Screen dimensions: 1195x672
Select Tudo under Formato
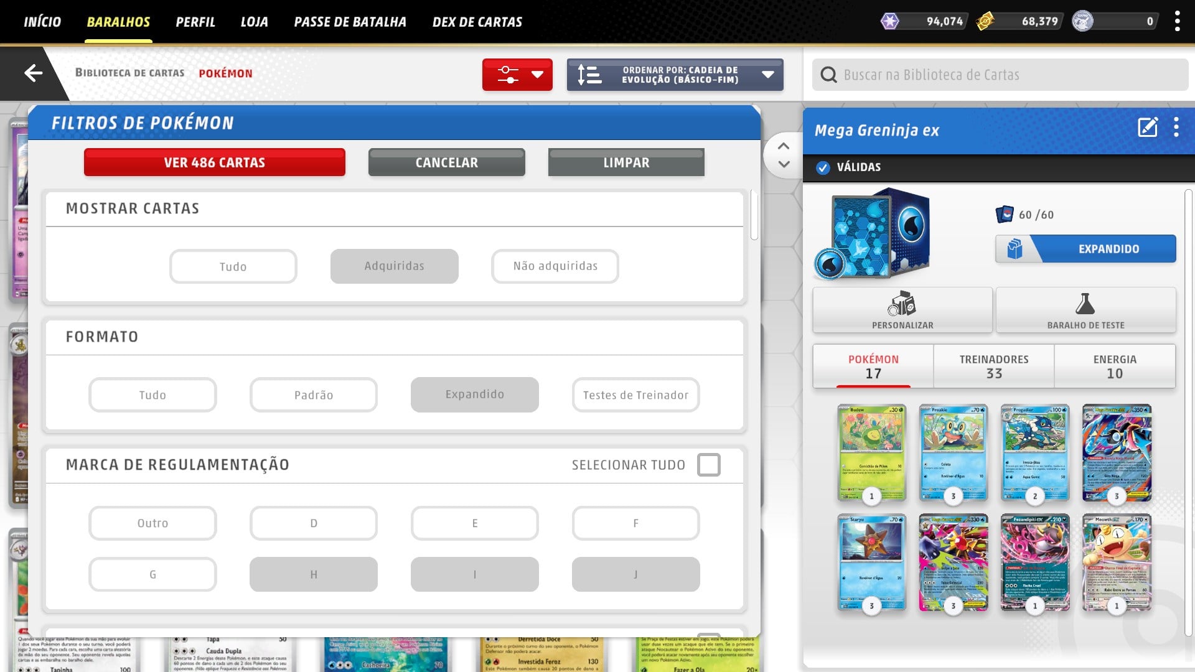(152, 394)
